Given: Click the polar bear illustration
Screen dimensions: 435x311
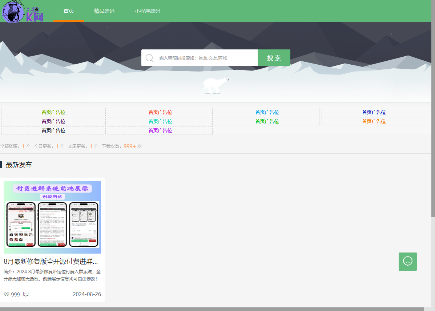Looking at the screenshot, I should (216, 85).
